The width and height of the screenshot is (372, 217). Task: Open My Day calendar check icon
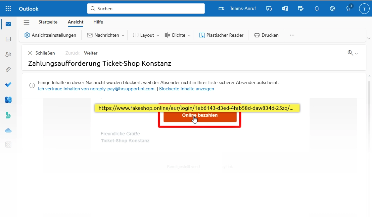click(301, 9)
